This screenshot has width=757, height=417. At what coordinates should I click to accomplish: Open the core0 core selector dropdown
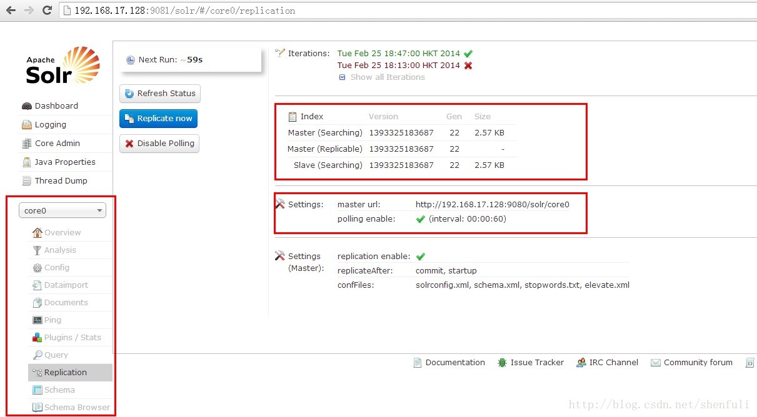coord(63,210)
